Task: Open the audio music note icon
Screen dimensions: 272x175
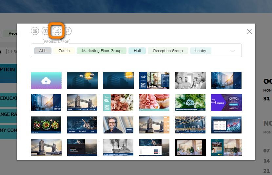Action: (68, 31)
